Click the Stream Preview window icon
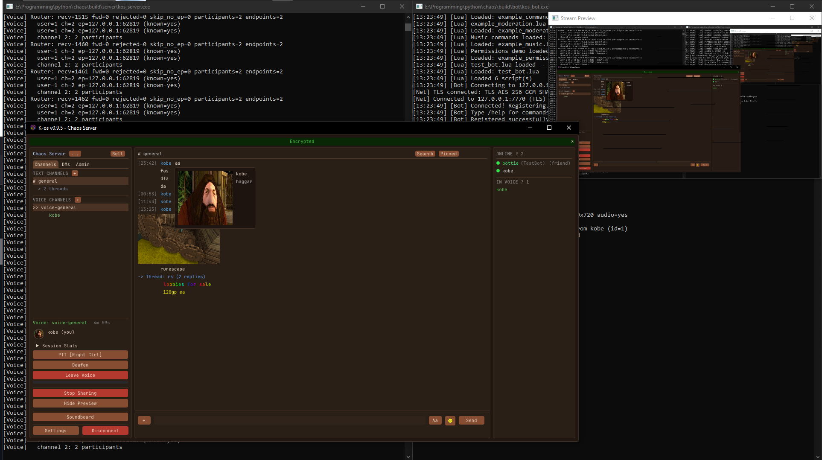The image size is (822, 460). [x=555, y=18]
